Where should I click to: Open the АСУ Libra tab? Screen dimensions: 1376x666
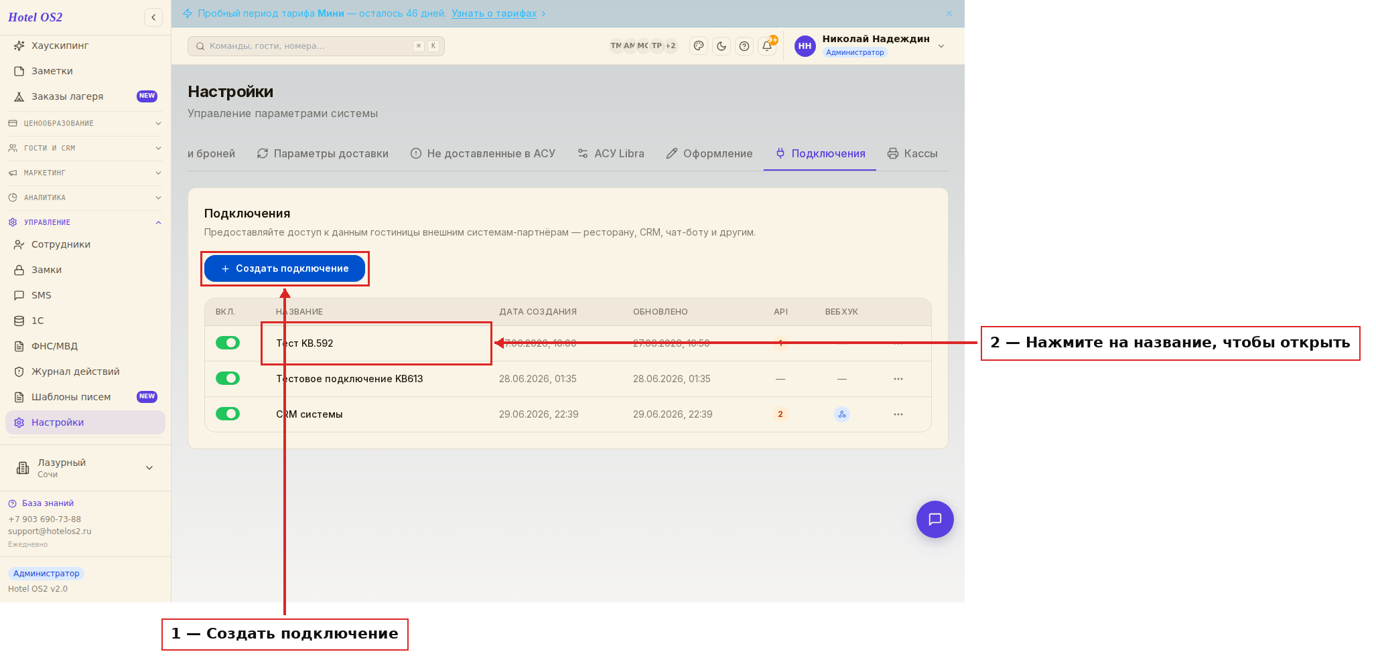tap(611, 153)
